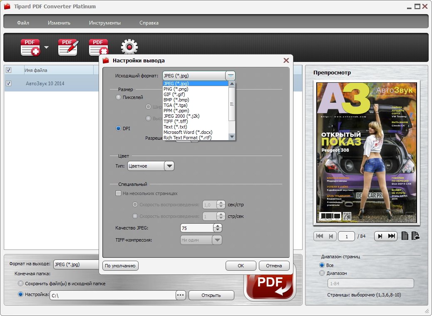Uncheck the АвтоЗвук 10 2014 file checkbox
Image resolution: width=432 pixels, height=316 pixels.
[9, 84]
